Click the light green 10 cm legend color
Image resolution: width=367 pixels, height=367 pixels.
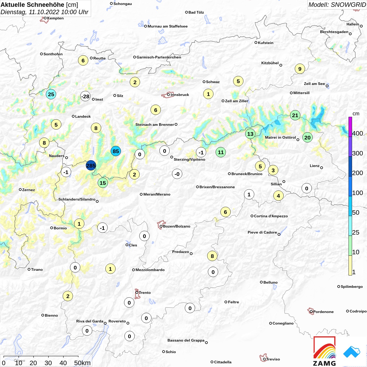point(350,246)
